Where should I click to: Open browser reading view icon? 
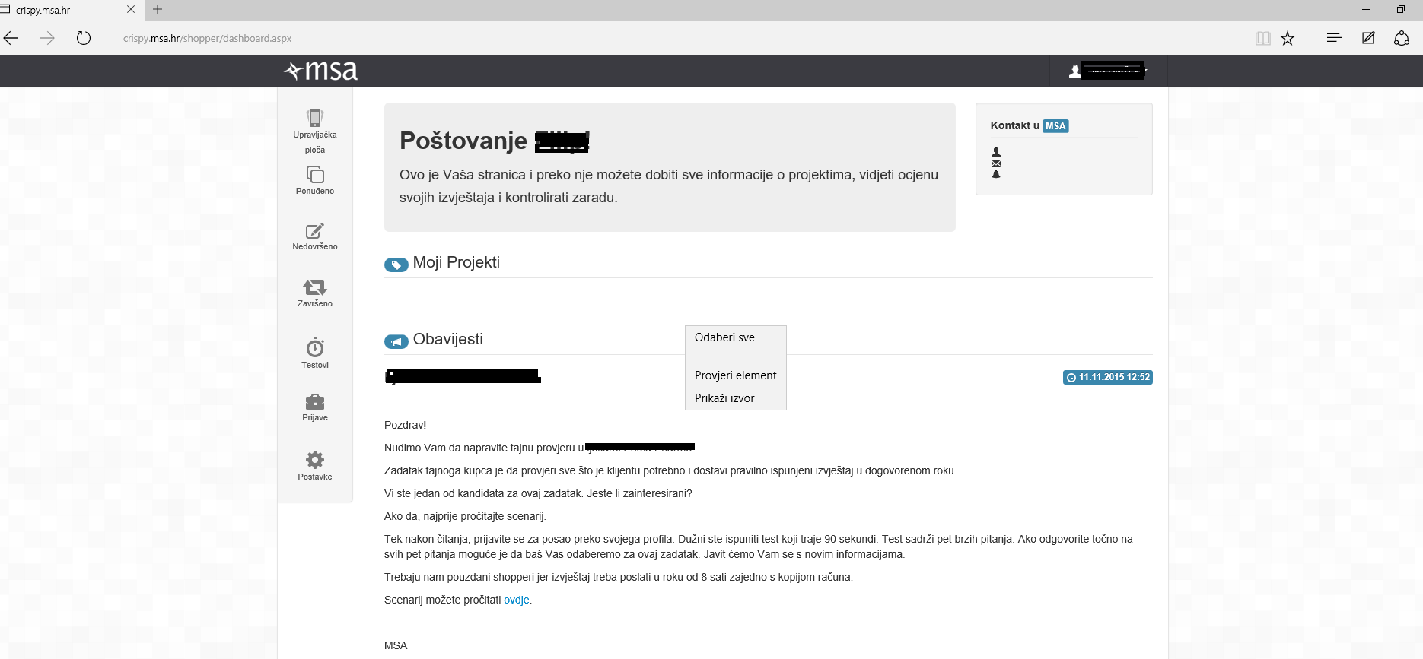[x=1263, y=38]
